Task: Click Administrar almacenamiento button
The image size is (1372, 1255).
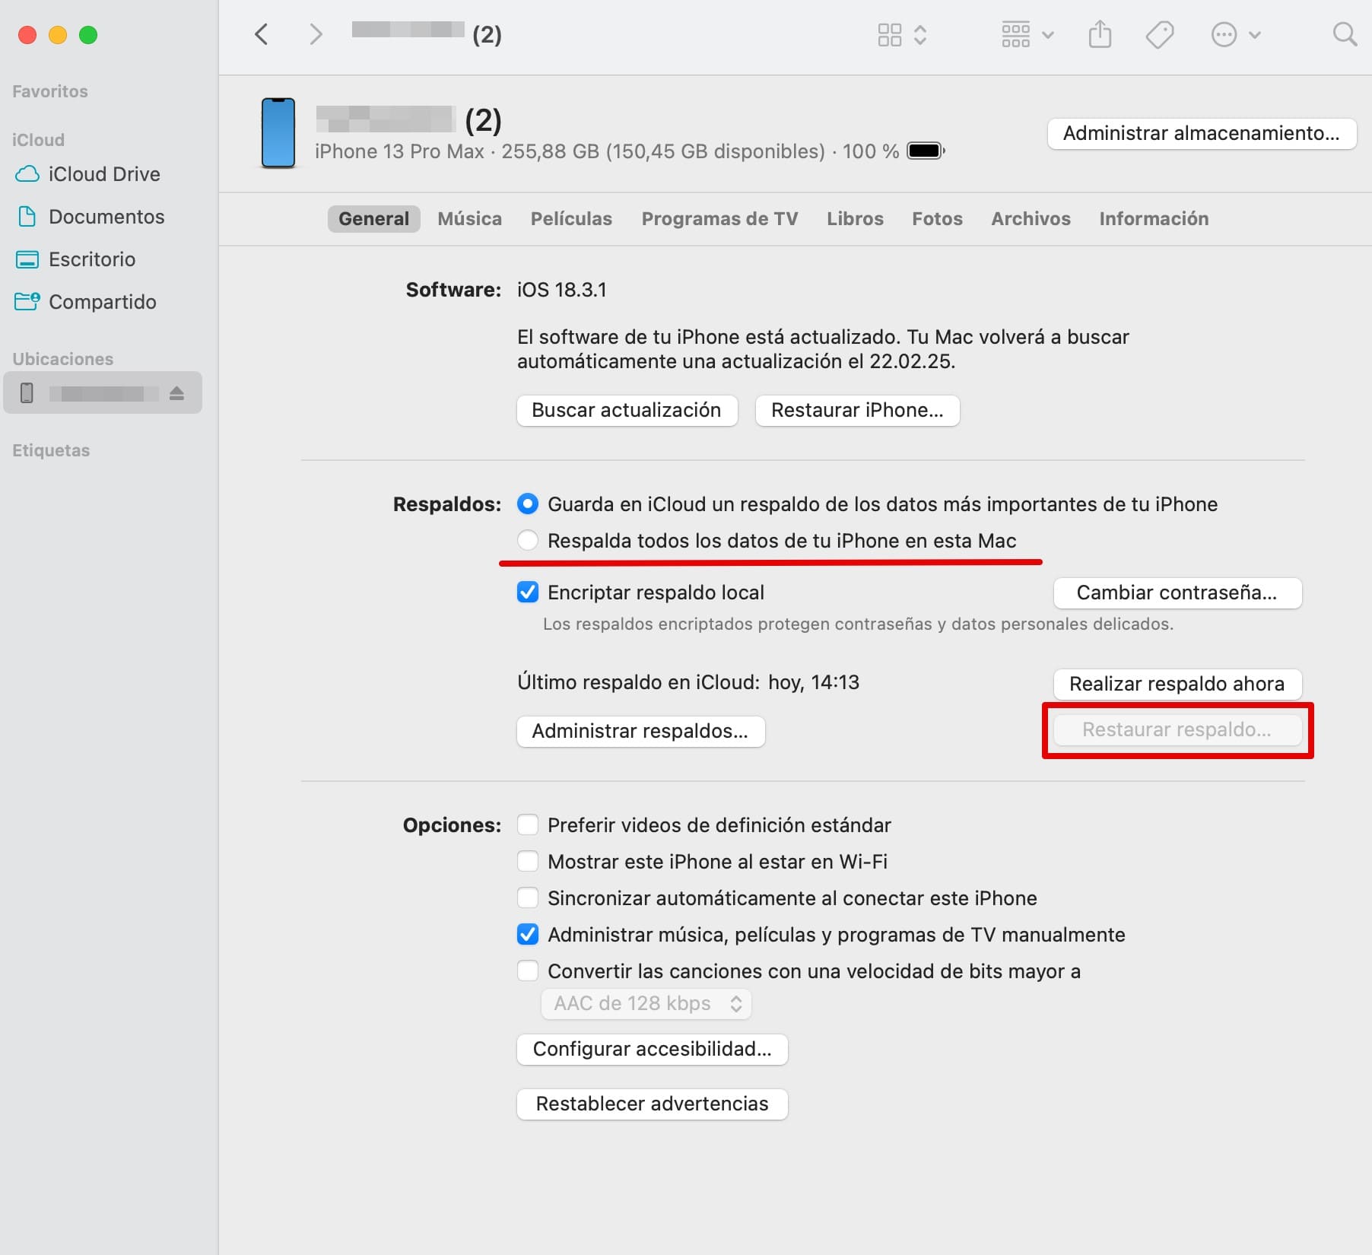Action: click(x=1202, y=133)
